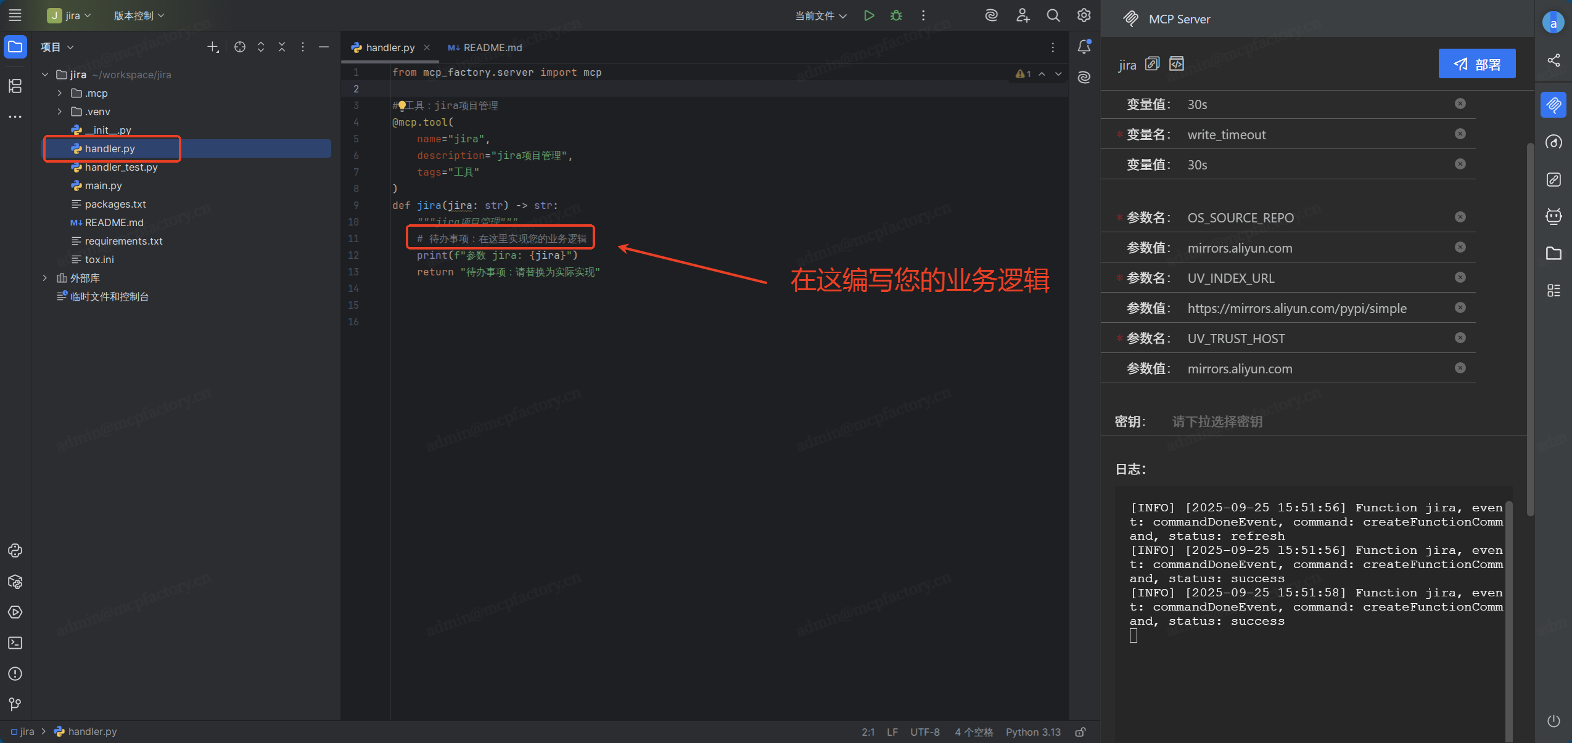1572x743 pixels.
Task: Open the Git version control tool icon
Action: click(15, 704)
